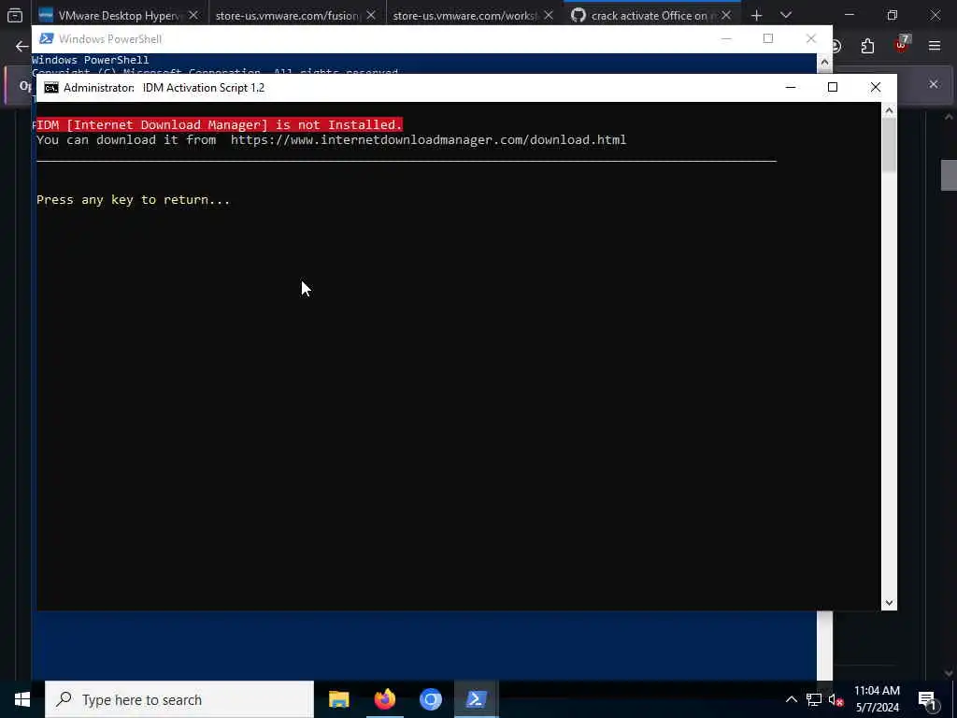Close the store-us.vmware.com/fusion tab
The width and height of the screenshot is (957, 718).
point(371,15)
